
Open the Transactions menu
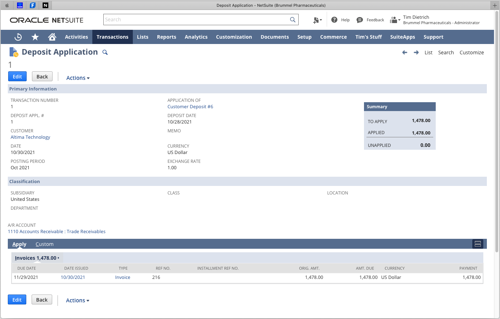(113, 37)
